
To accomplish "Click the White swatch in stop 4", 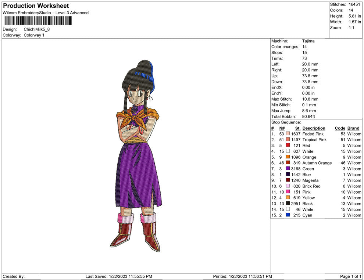I will click(x=288, y=151).
